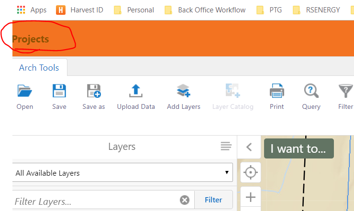This screenshot has width=354, height=211.
Task: Clear the Filter Layers search text
Action: coord(185,200)
